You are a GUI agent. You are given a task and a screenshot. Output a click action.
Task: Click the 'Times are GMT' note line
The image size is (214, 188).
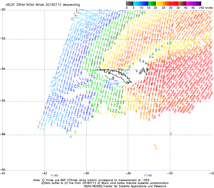(x=91, y=180)
